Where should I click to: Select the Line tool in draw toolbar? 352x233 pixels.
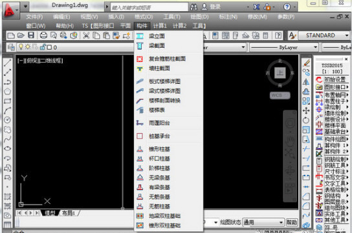point(7,63)
